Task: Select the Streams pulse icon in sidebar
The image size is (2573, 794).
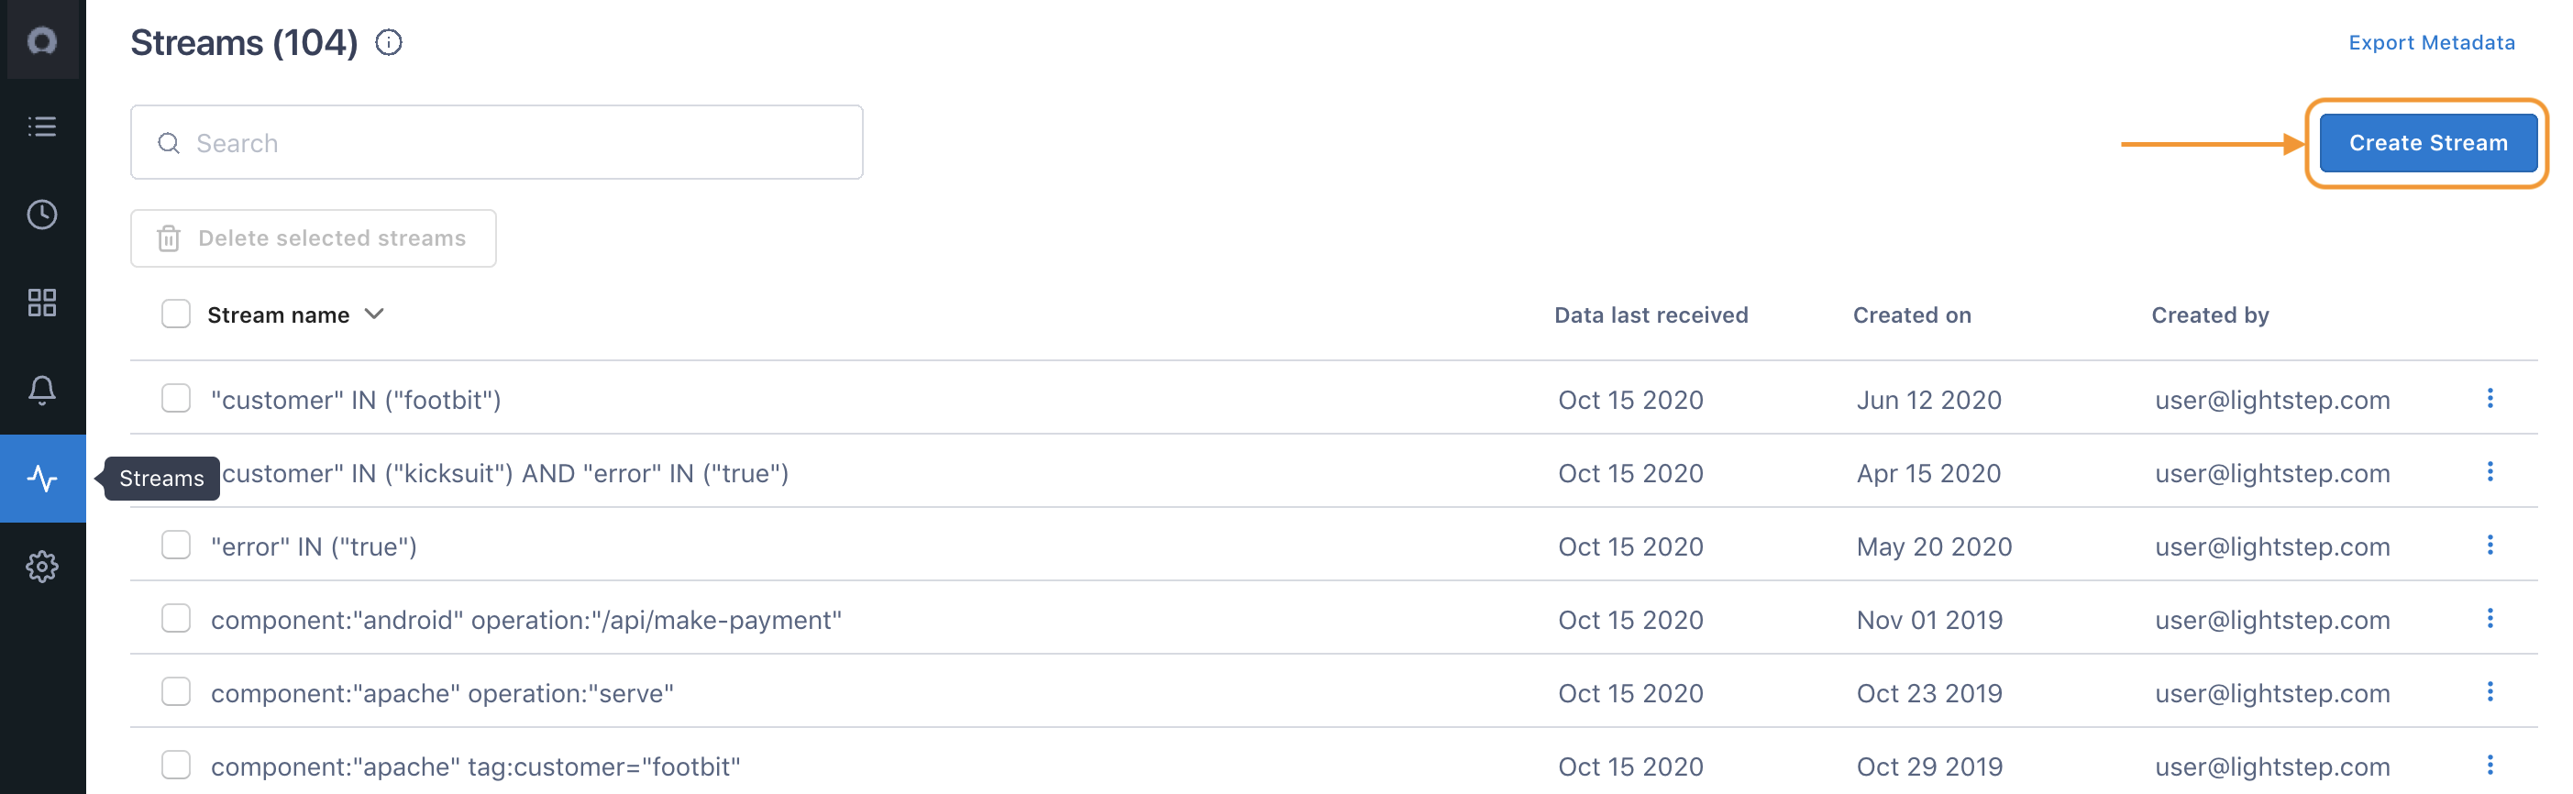Action: coord(42,479)
